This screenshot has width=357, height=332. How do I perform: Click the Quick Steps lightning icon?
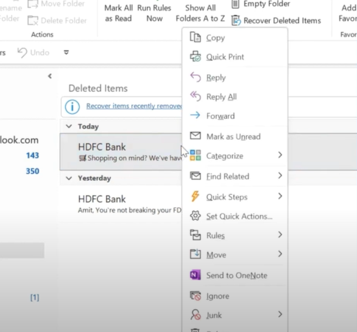(195, 196)
